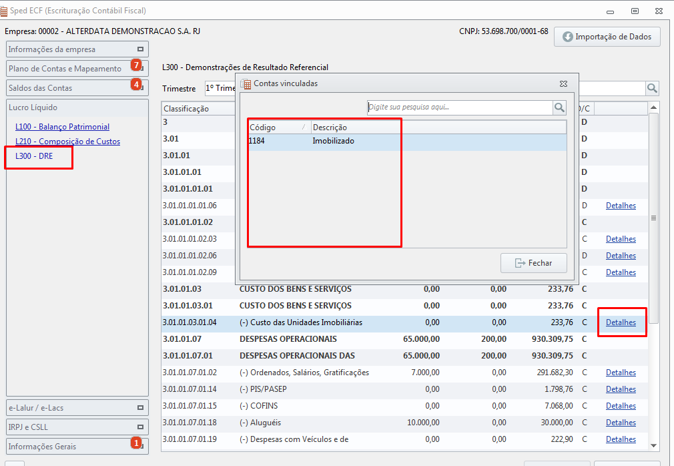
Task: Open Detalhes for Custo das Unidades Imobiliárias
Action: (x=621, y=322)
